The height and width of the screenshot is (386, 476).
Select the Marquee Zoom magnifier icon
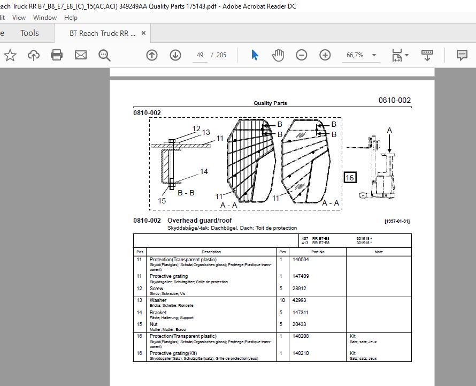pos(104,55)
